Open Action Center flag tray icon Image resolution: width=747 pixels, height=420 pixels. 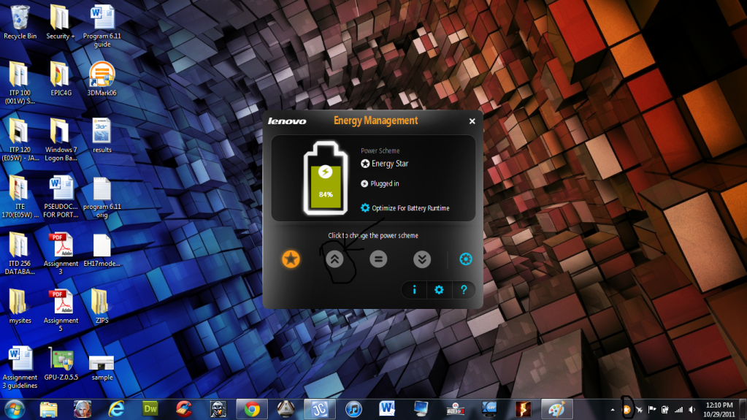point(652,410)
